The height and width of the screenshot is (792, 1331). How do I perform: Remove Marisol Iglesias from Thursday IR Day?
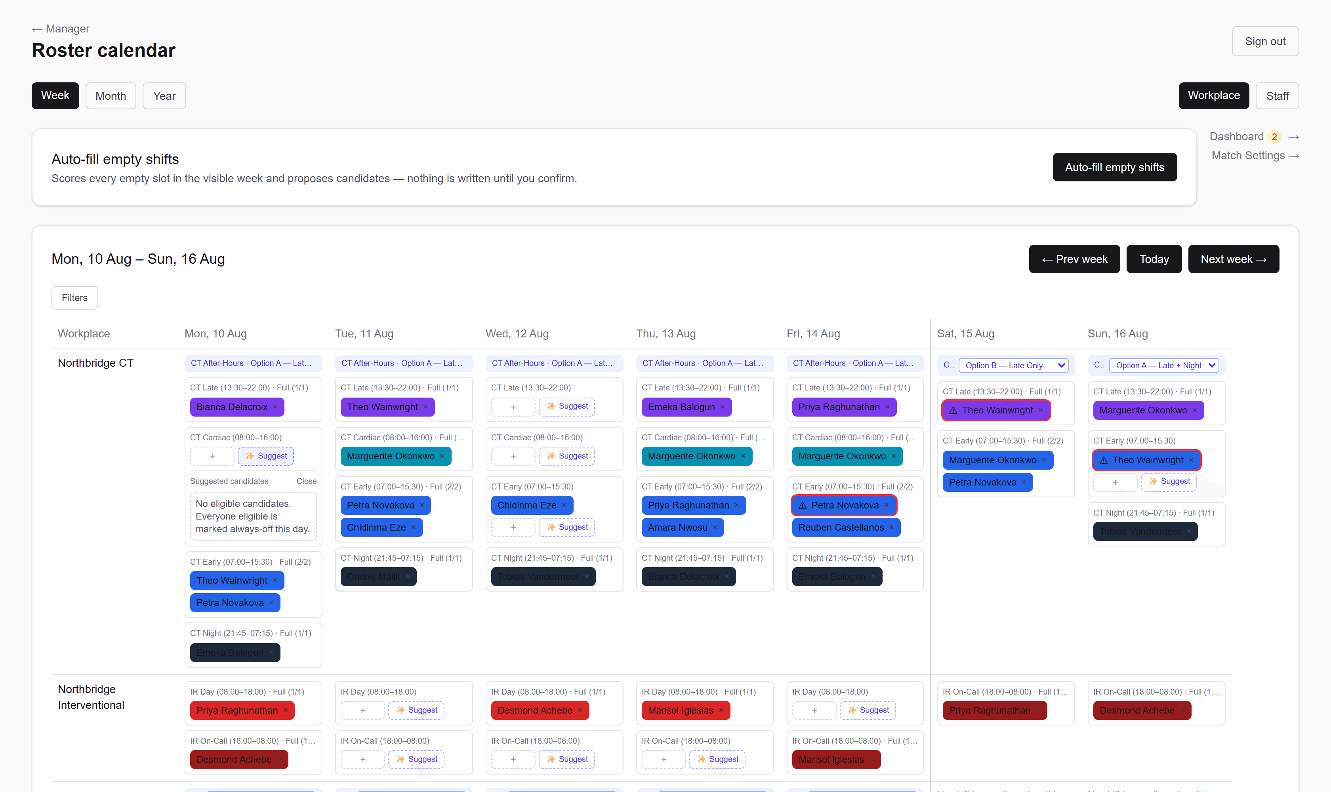pos(721,710)
